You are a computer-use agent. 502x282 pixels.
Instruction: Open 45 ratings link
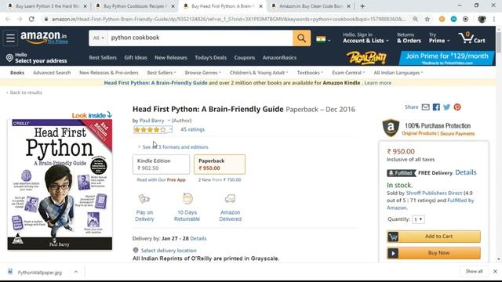coord(192,129)
